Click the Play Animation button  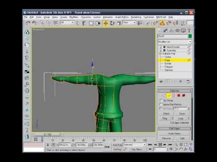(160, 144)
